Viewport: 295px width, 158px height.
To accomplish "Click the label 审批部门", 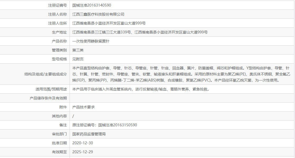I will [59, 134].
